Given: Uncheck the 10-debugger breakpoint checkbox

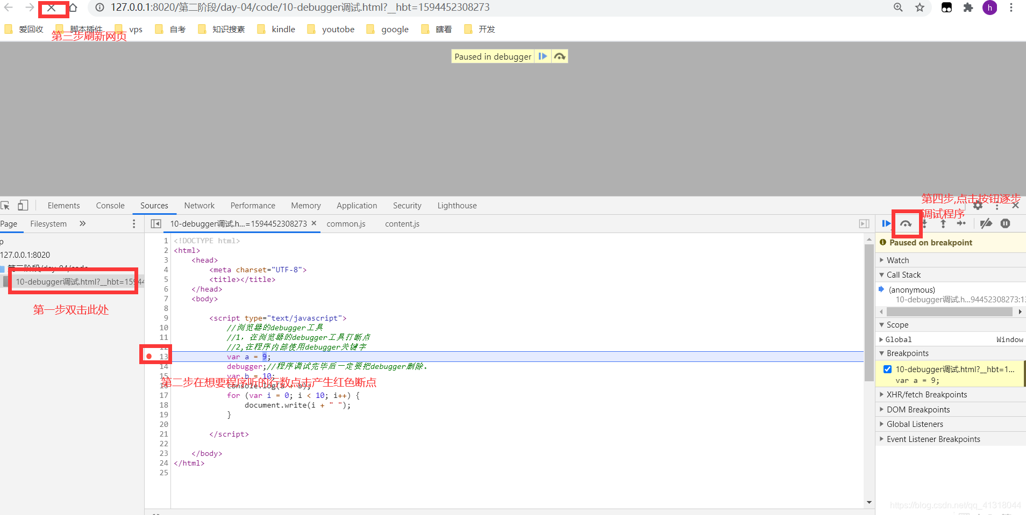Looking at the screenshot, I should (887, 369).
